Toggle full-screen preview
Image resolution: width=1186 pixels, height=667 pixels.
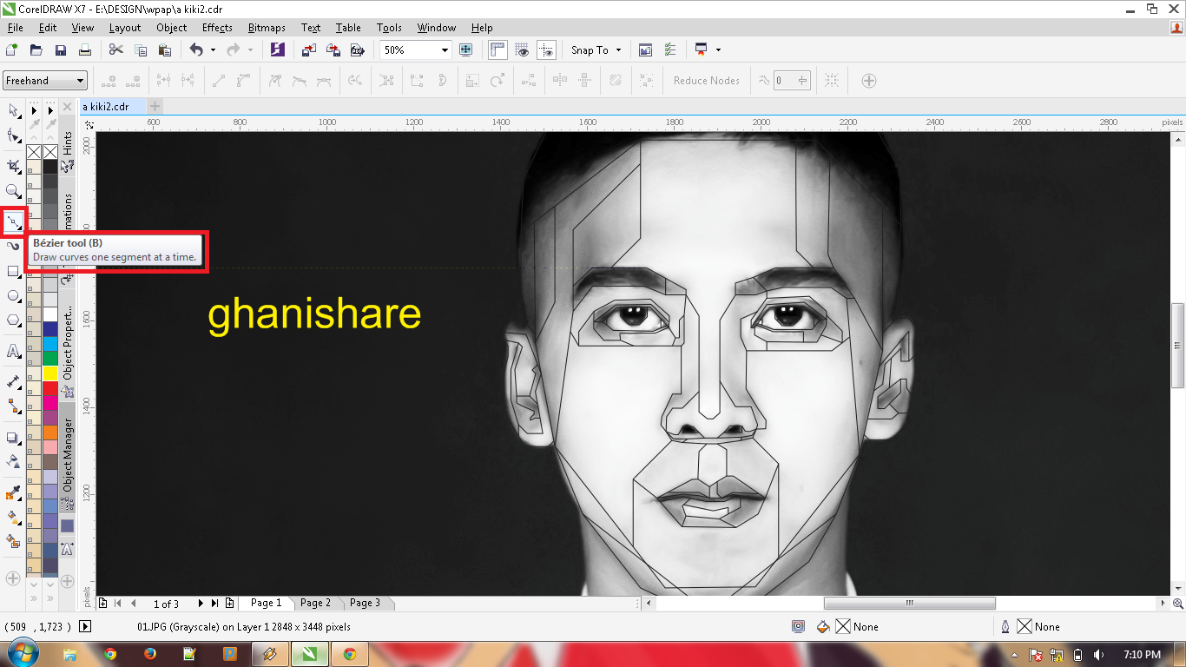[466, 50]
